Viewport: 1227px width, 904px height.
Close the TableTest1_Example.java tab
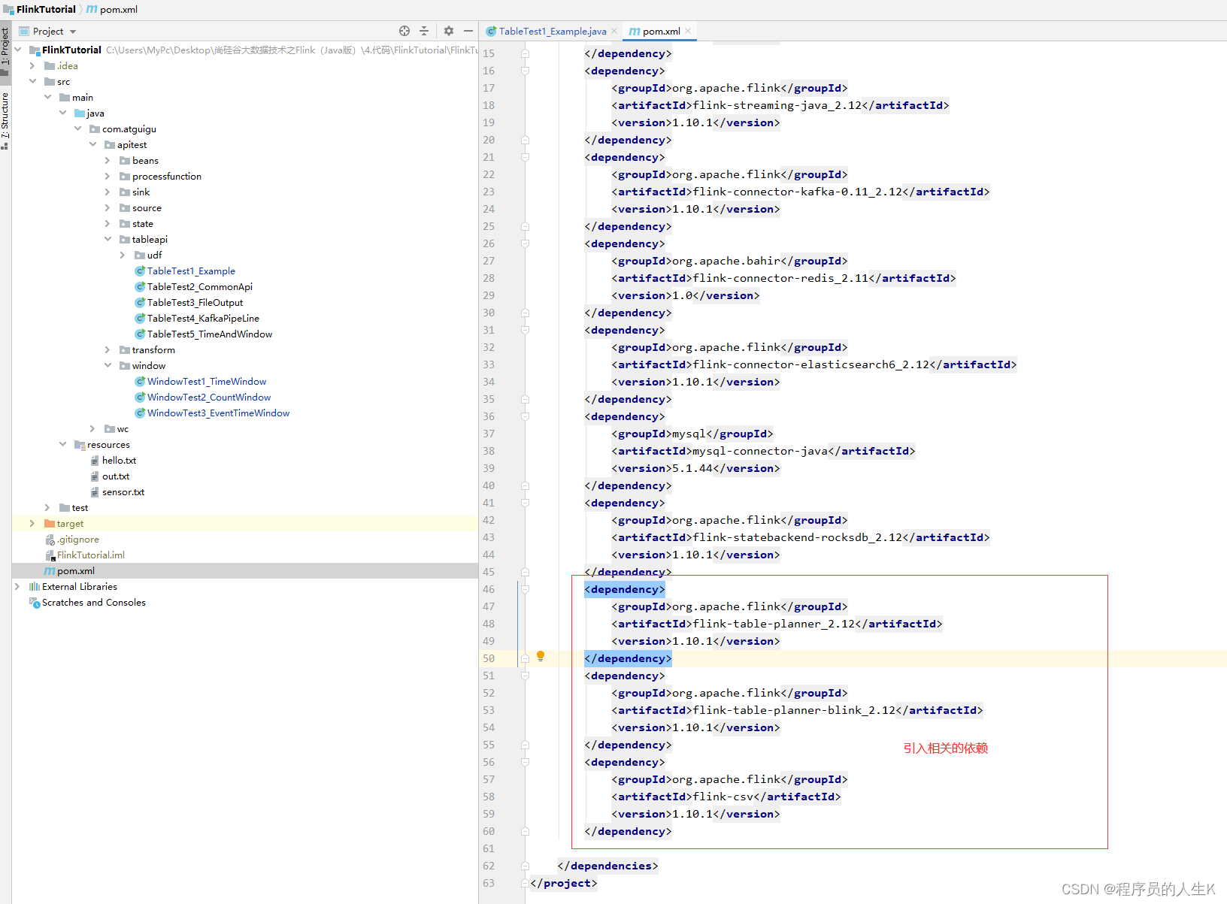614,31
